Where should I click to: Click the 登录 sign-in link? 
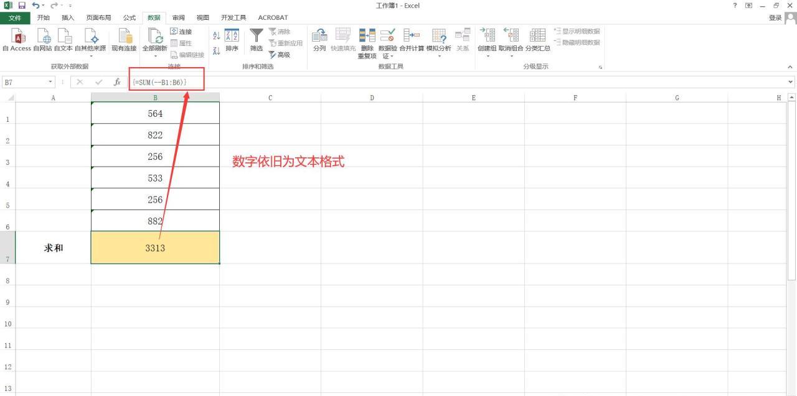(775, 17)
